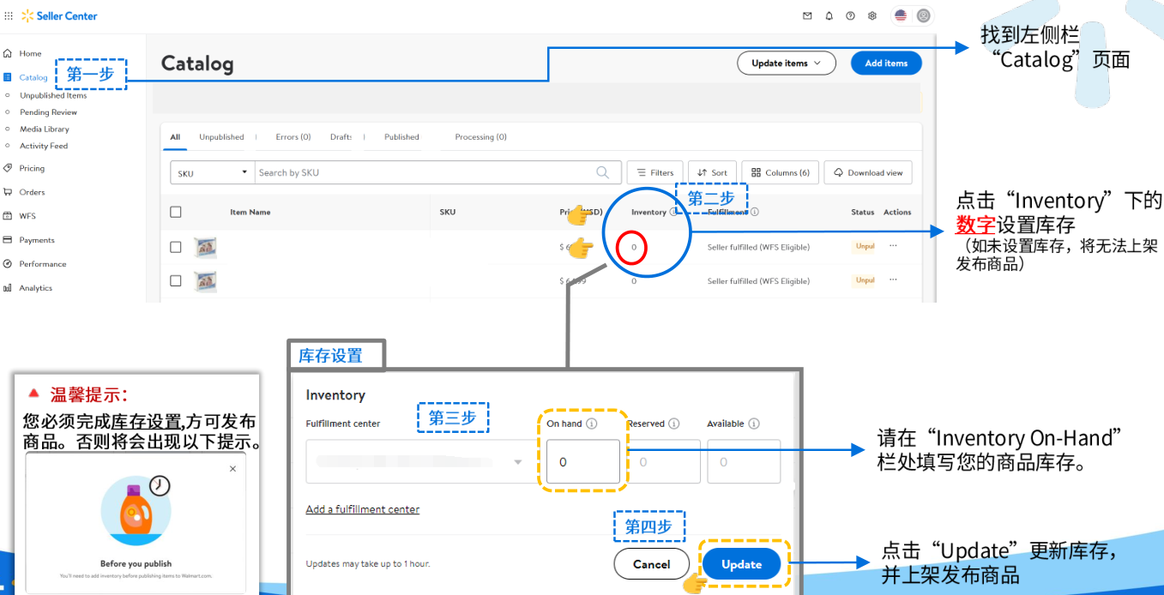
Task: Click the Available info icon
Action: 754,424
